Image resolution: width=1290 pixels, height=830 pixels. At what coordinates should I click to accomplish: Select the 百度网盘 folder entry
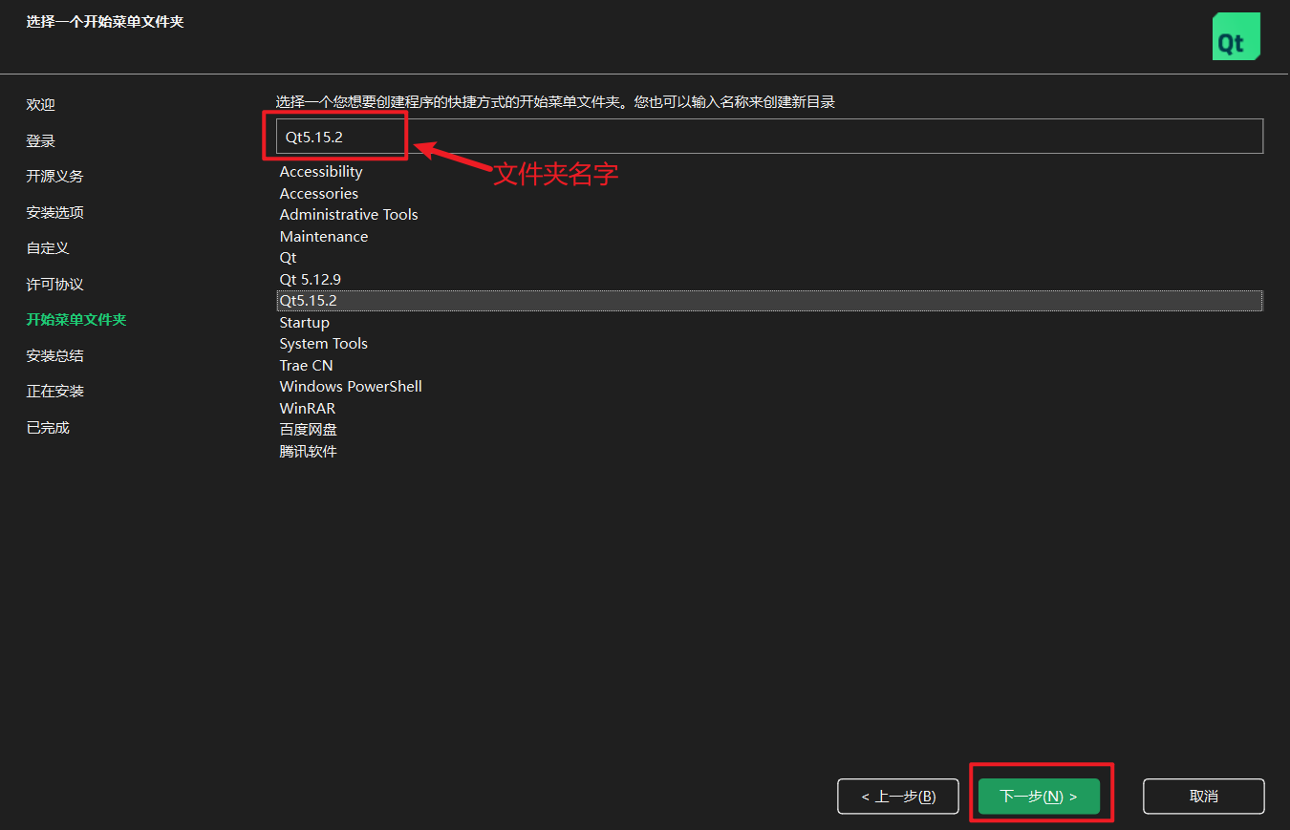coord(309,430)
